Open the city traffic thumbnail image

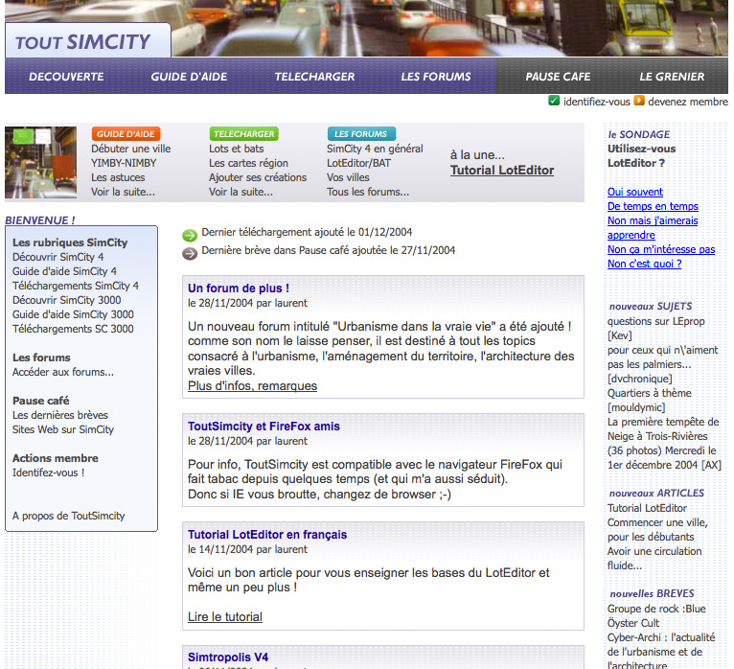pos(41,162)
